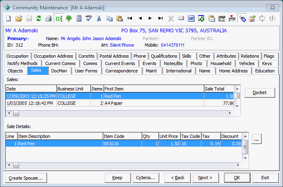This screenshot has width=283, height=187.
Task: Open the black table grid icon
Action: pyautogui.click(x=222, y=18)
